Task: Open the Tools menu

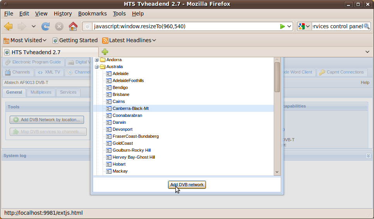Action: (119, 14)
